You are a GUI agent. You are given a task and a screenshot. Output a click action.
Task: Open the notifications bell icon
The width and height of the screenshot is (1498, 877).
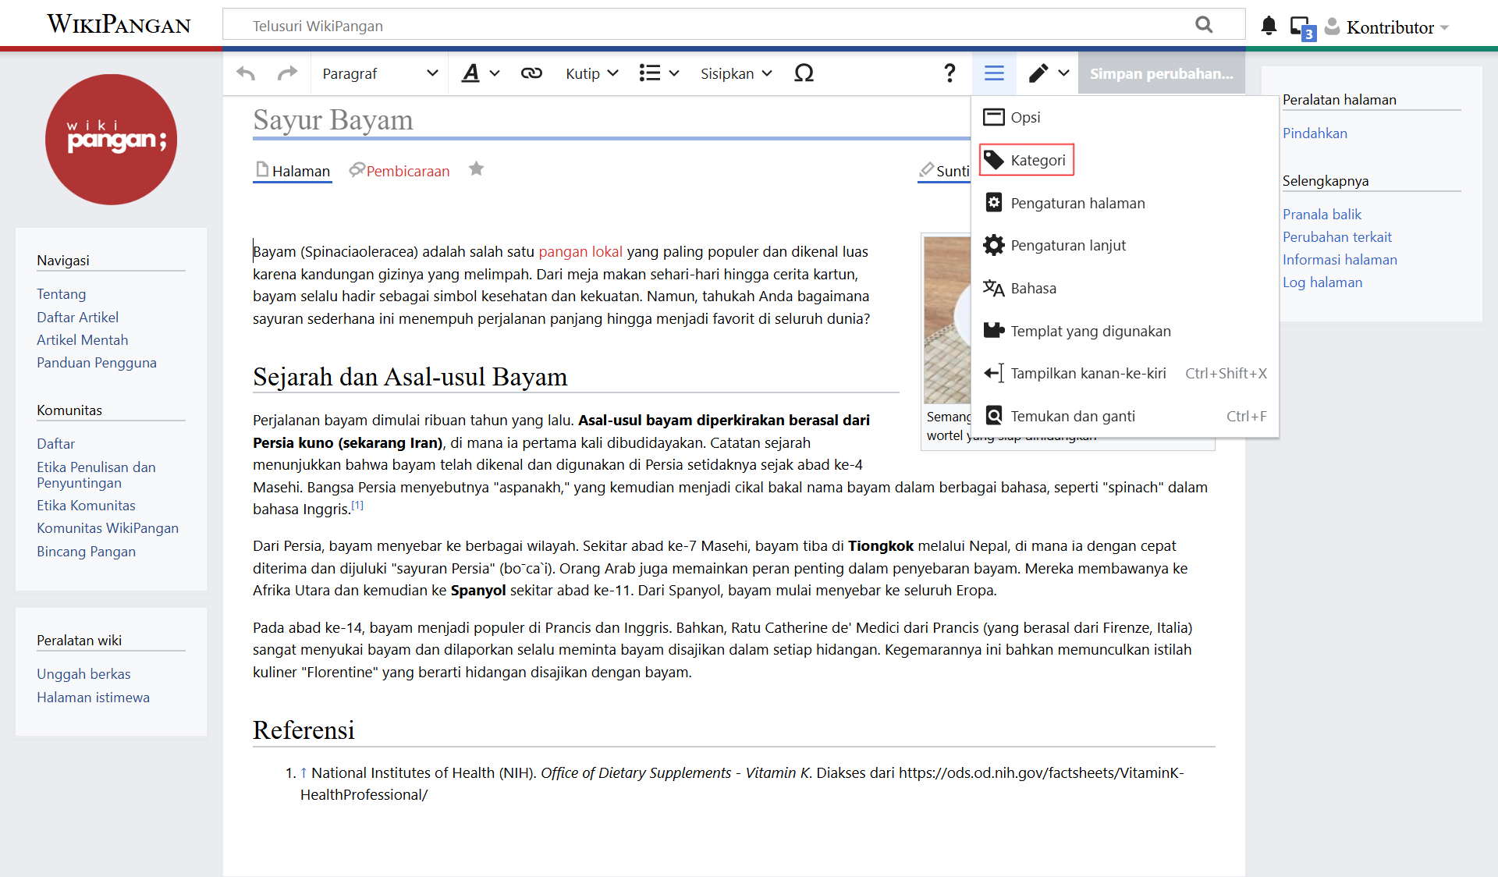pos(1269,27)
